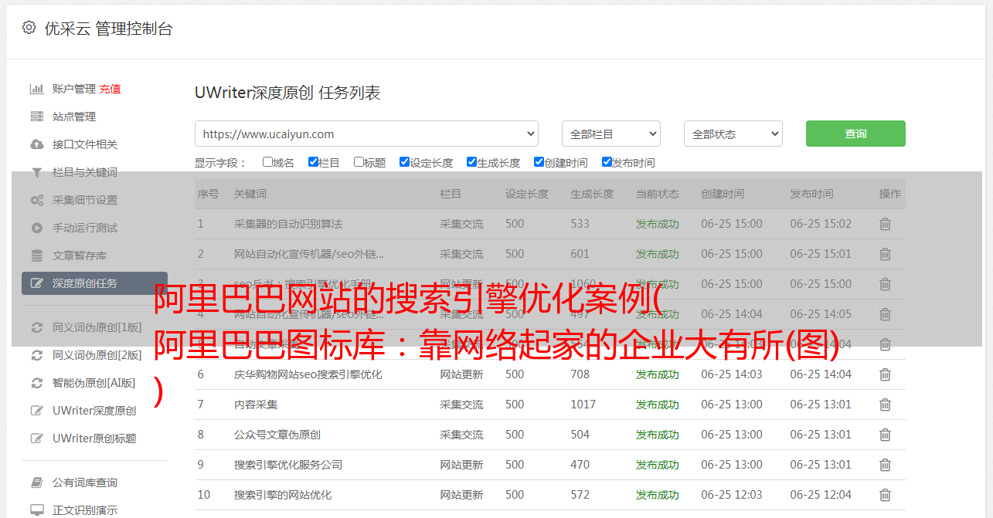Click the gear icon beside 优采云 管理控制台
The height and width of the screenshot is (518, 993).
[29, 28]
